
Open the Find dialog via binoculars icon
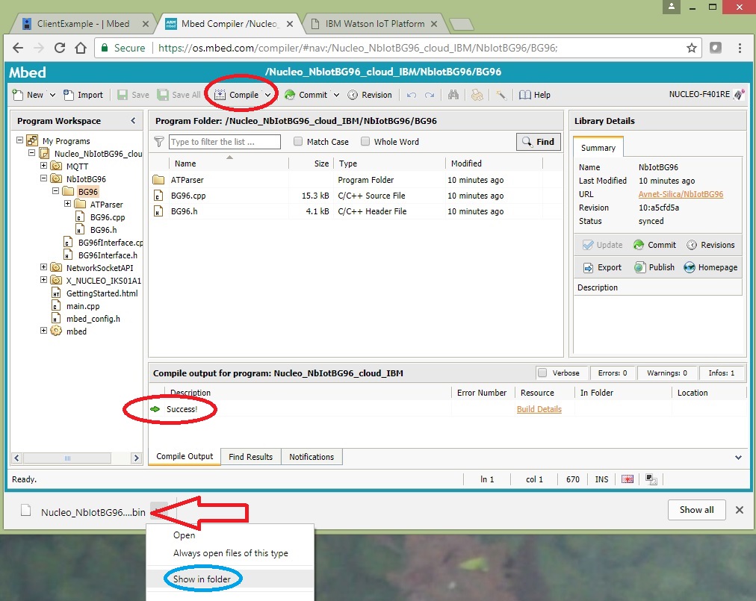click(x=453, y=95)
